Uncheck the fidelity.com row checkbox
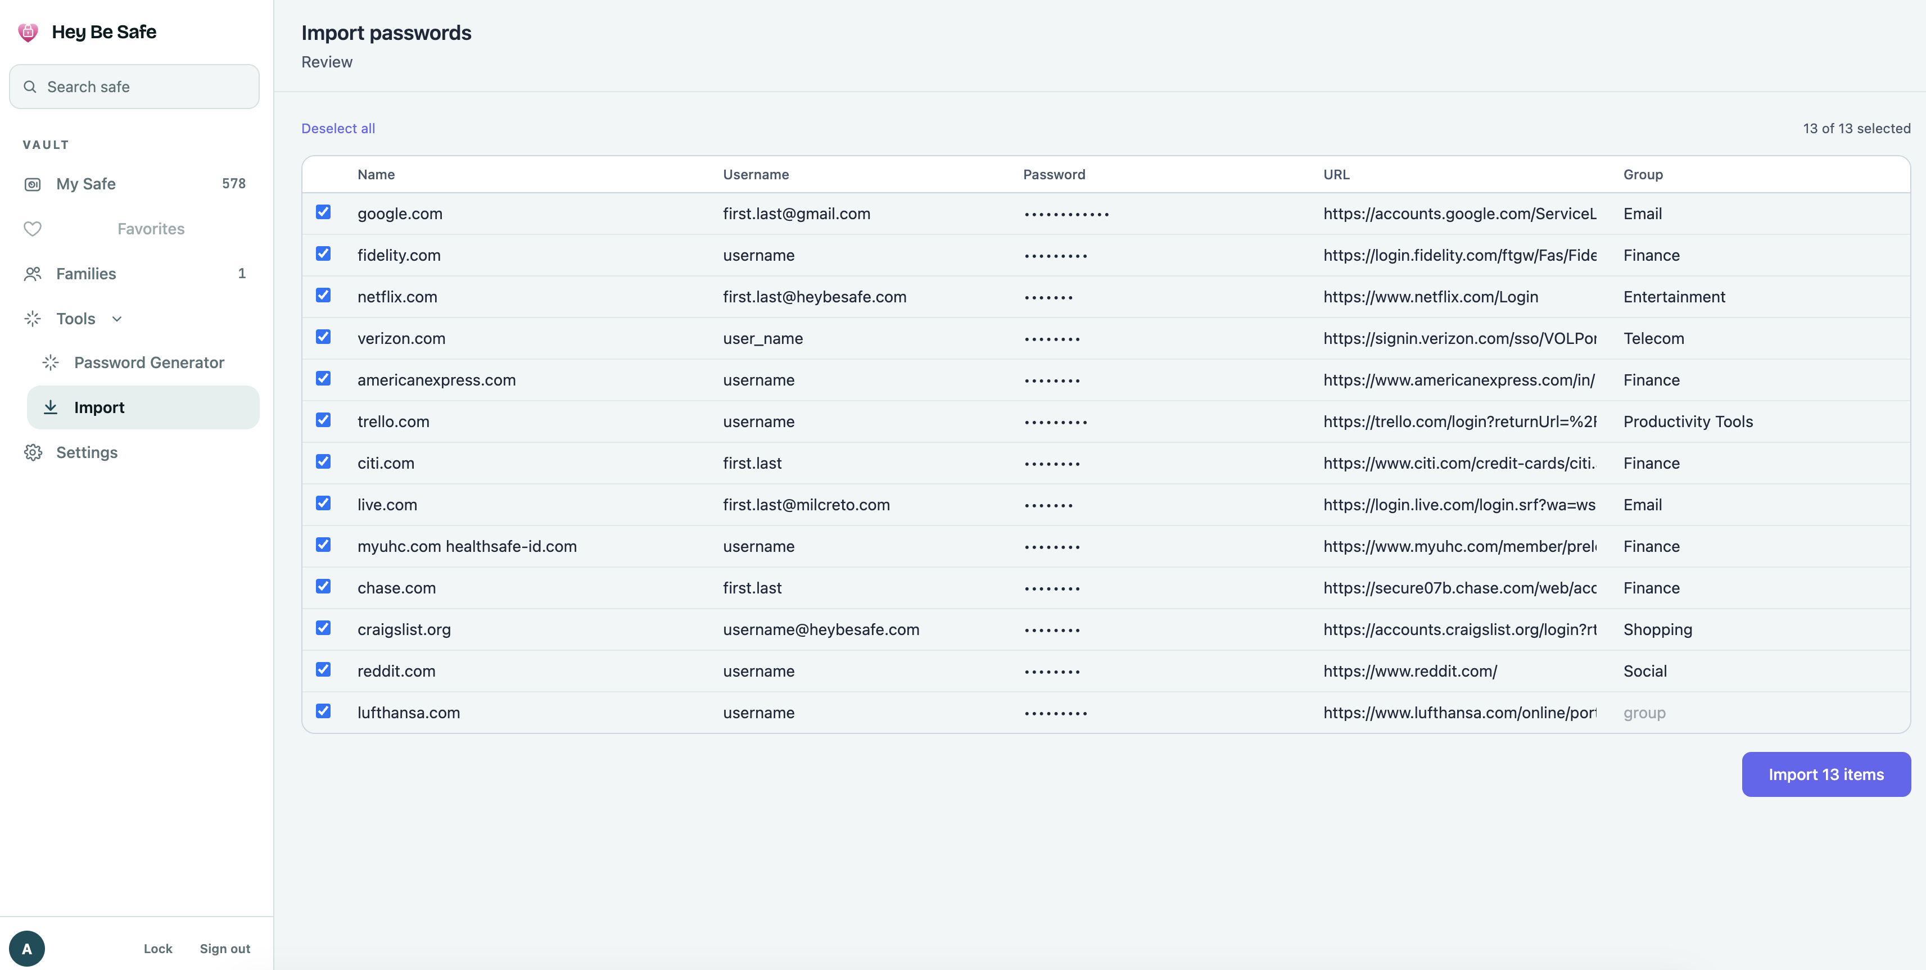Screen dimensions: 1926x970 [323, 253]
